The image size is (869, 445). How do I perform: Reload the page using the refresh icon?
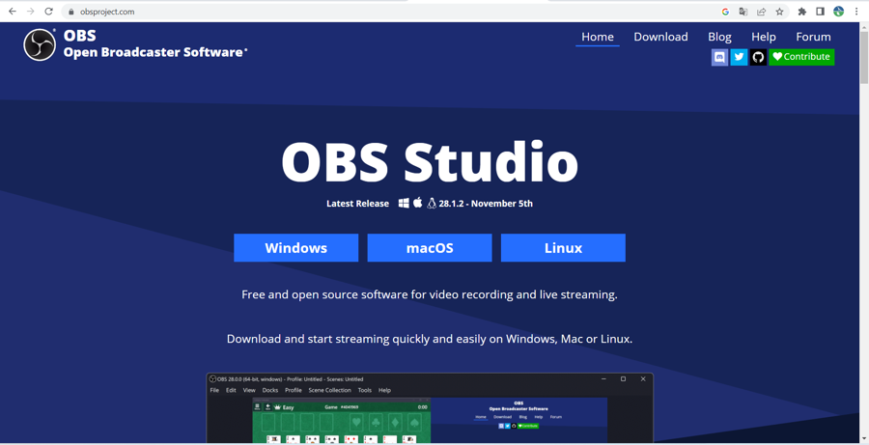point(48,12)
